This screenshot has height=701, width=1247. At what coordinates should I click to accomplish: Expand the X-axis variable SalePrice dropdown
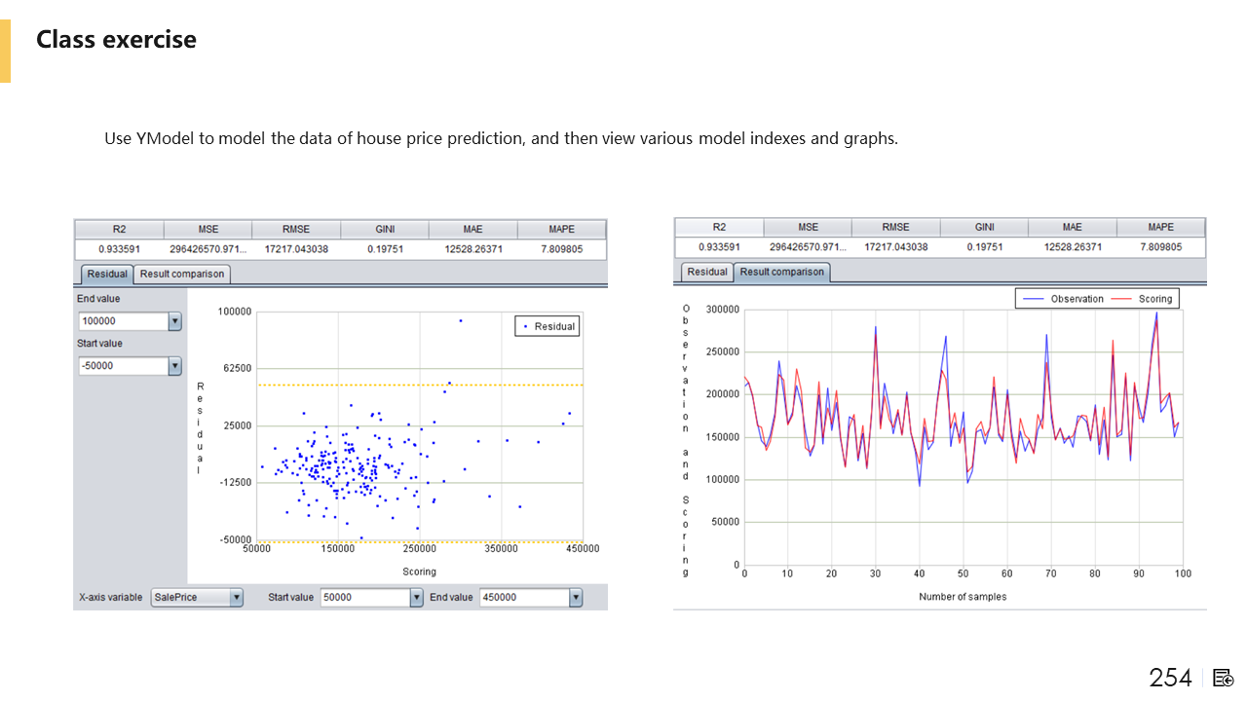point(236,598)
